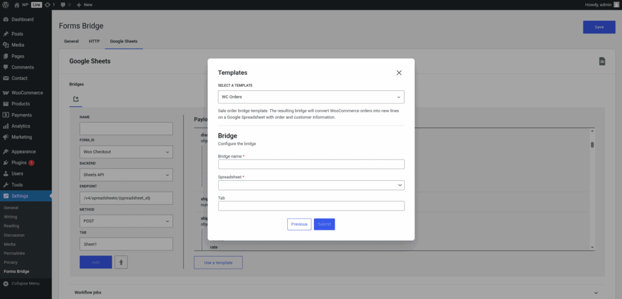Open Discussion settings submenu link

pos(14,235)
